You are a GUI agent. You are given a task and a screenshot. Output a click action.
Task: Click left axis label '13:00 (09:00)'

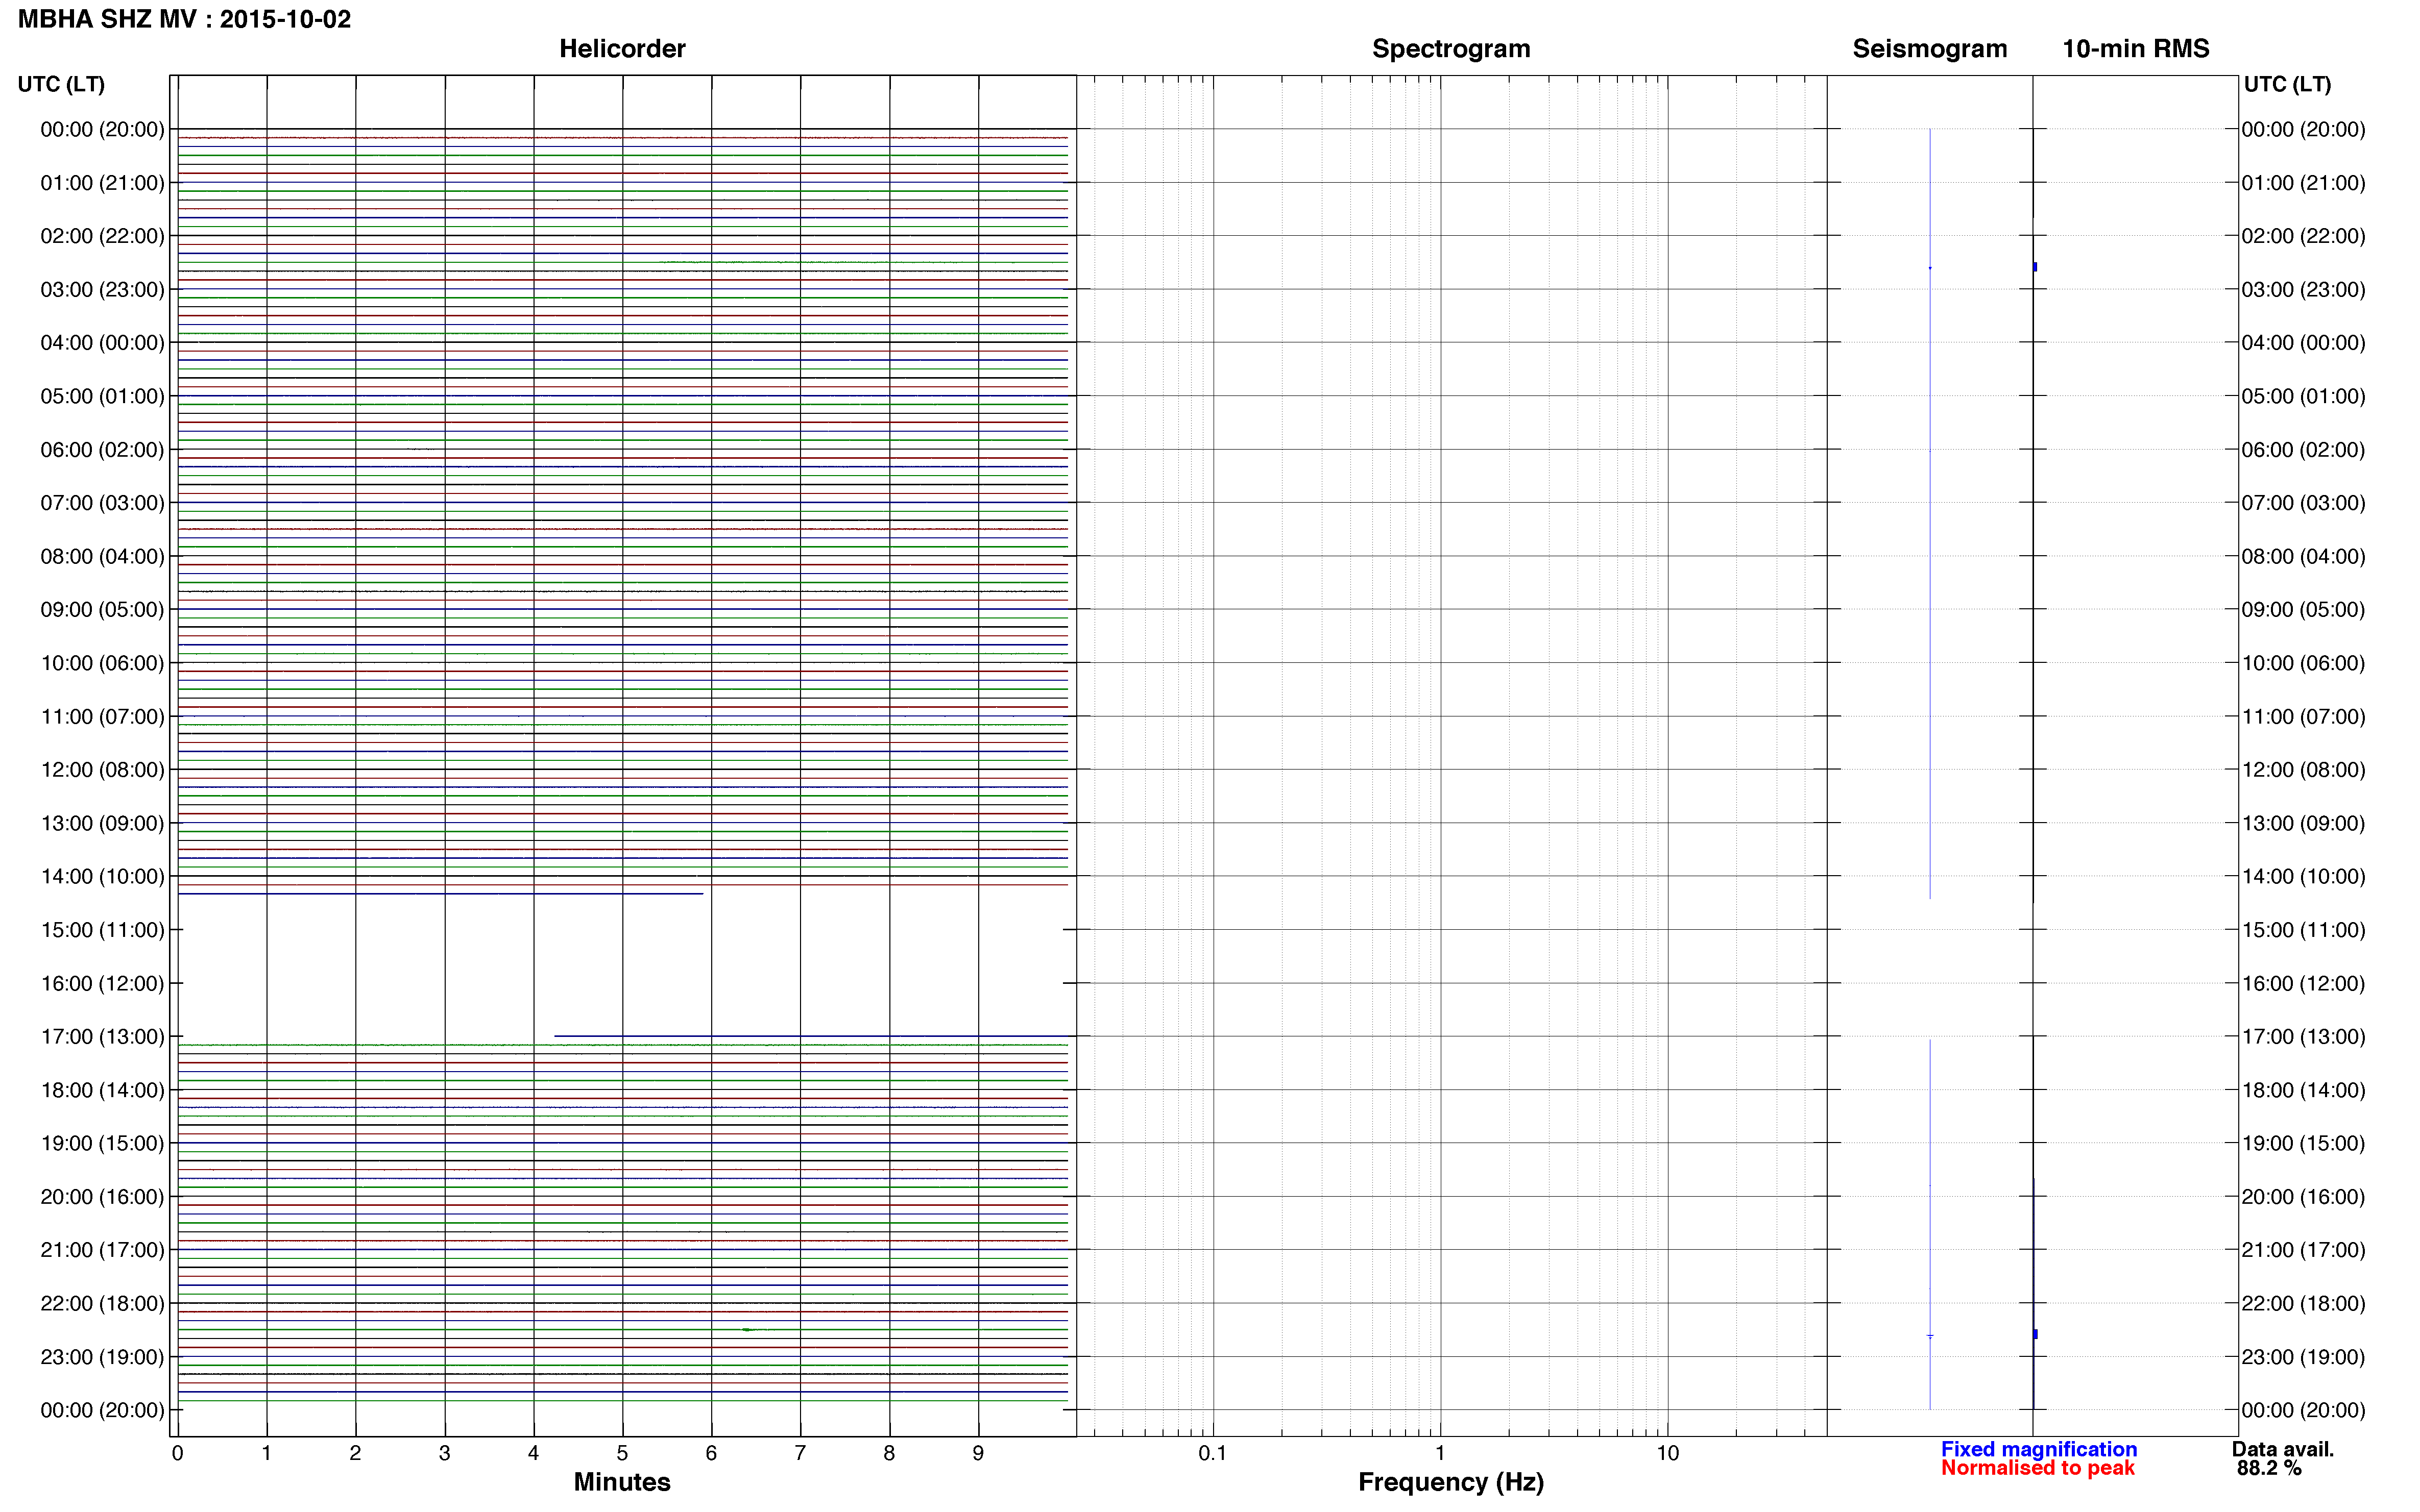[x=102, y=823]
